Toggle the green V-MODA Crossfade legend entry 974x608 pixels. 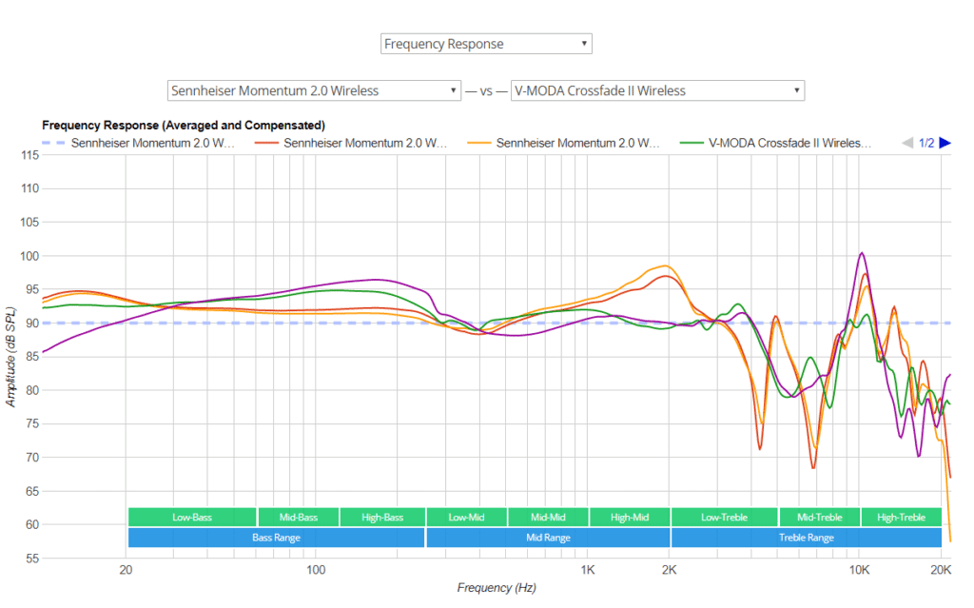(x=776, y=143)
